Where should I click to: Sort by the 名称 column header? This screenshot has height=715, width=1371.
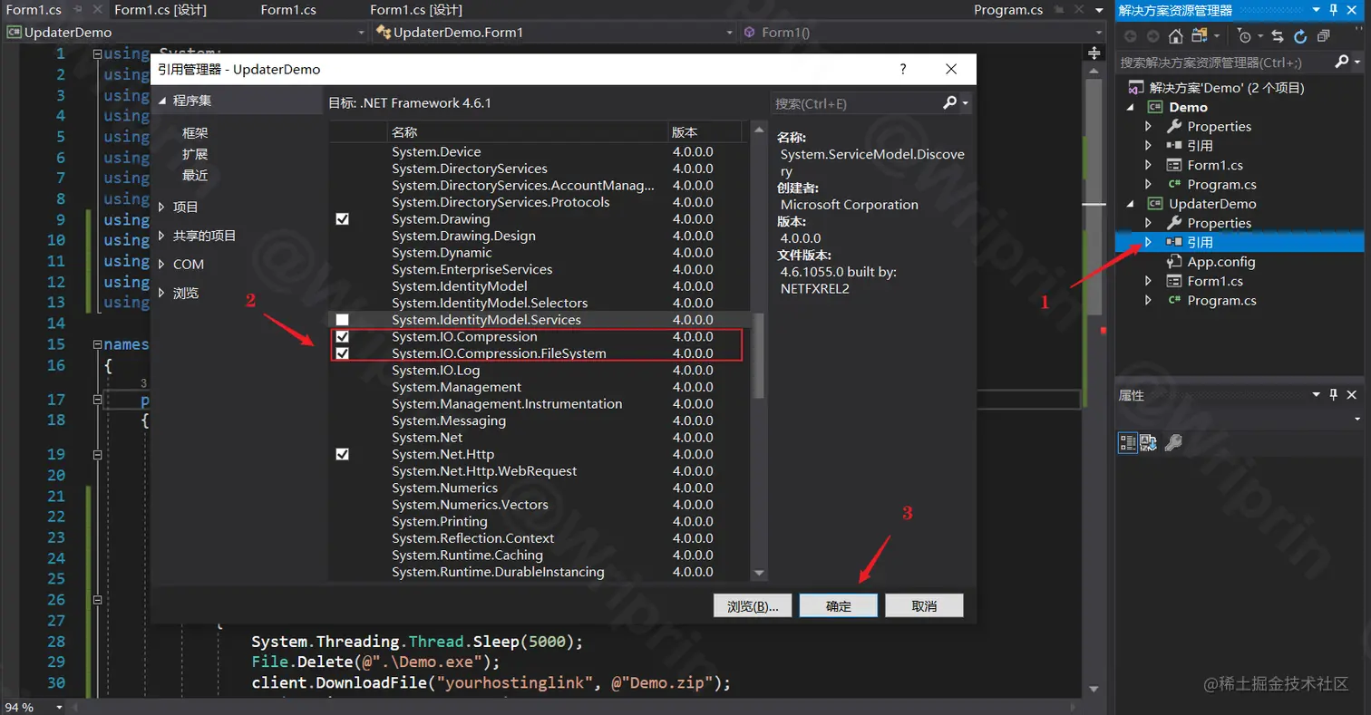[x=528, y=131]
